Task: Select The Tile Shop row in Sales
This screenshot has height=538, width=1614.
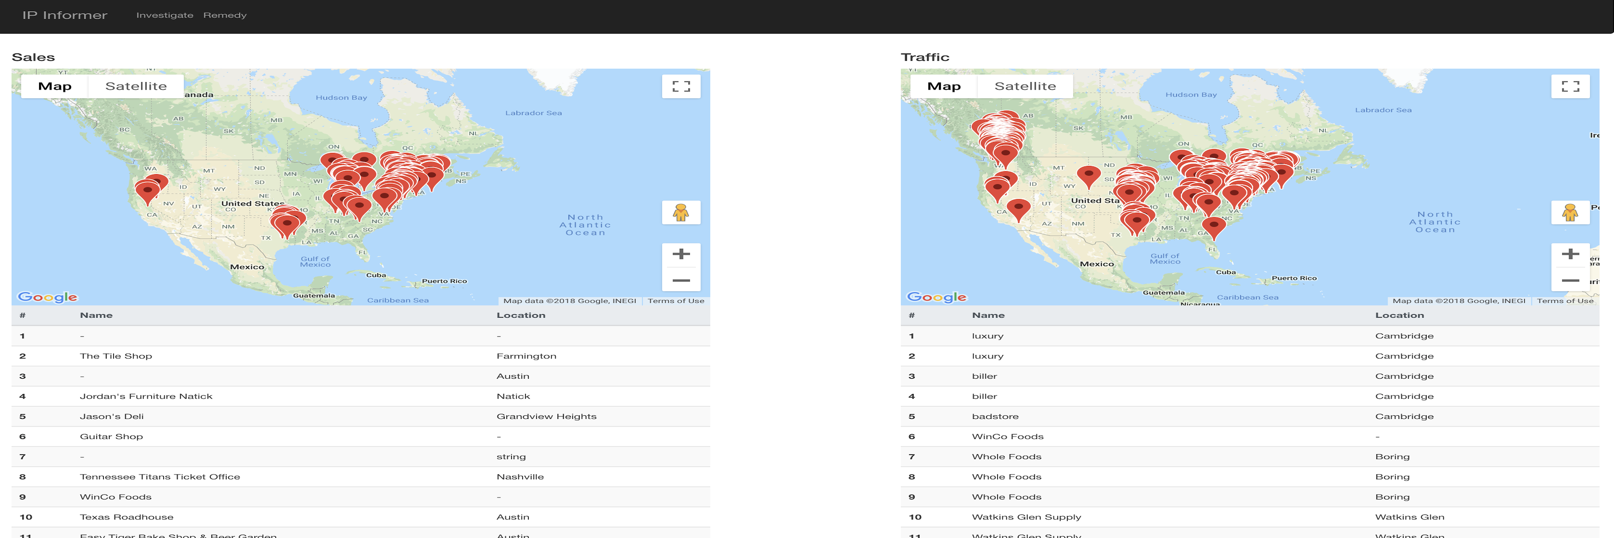Action: click(116, 356)
